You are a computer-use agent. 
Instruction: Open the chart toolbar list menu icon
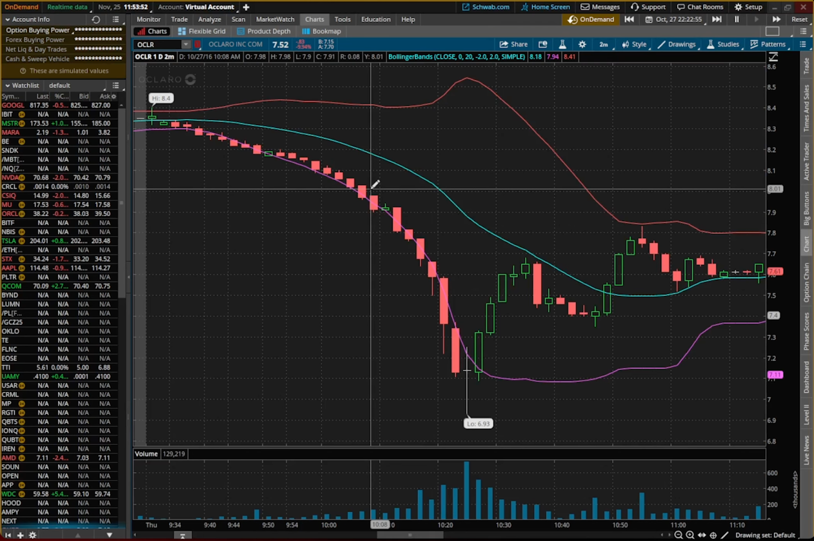(x=803, y=44)
